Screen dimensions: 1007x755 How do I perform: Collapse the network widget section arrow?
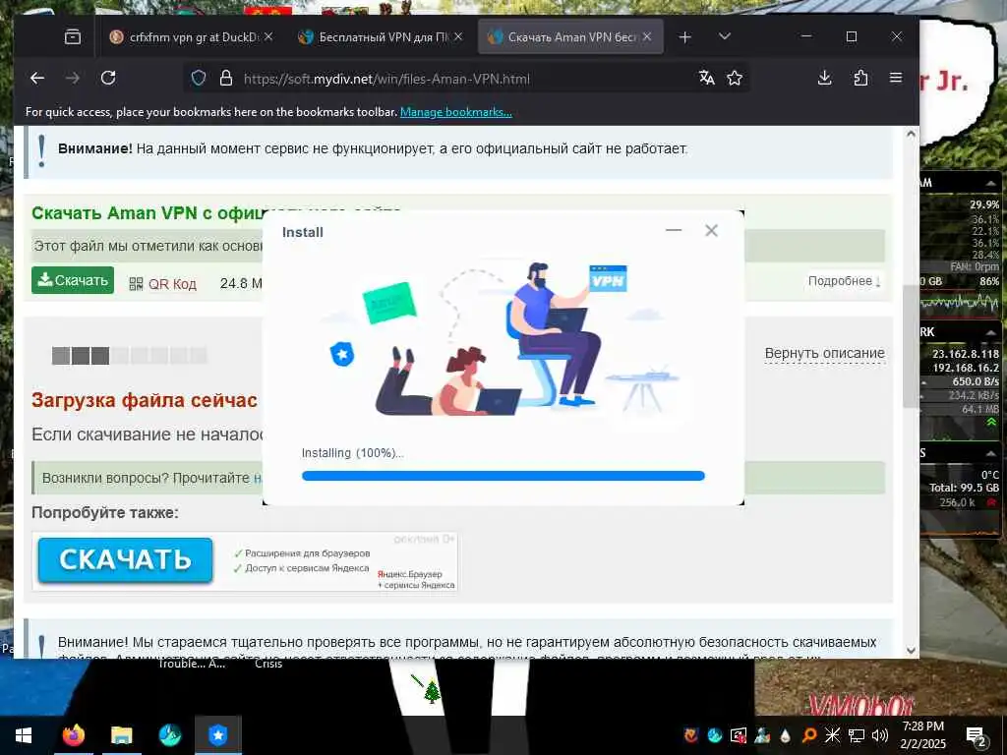991,332
